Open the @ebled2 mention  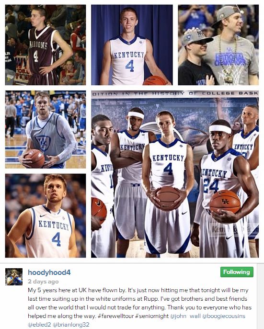tap(39, 325)
